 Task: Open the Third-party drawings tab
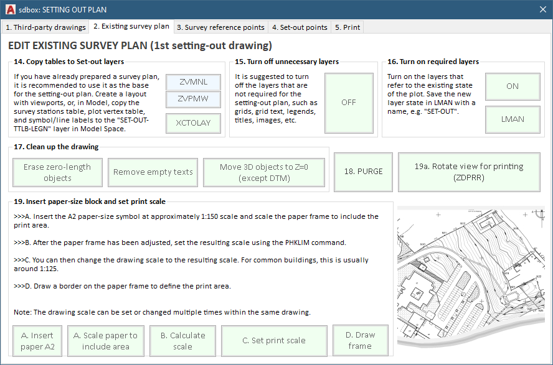pos(45,27)
